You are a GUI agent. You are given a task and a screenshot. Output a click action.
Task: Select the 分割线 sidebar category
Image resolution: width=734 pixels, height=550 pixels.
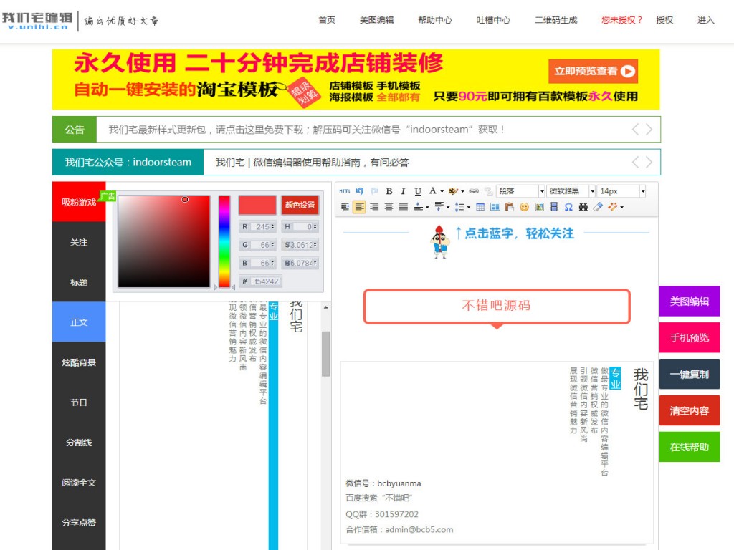[79, 443]
